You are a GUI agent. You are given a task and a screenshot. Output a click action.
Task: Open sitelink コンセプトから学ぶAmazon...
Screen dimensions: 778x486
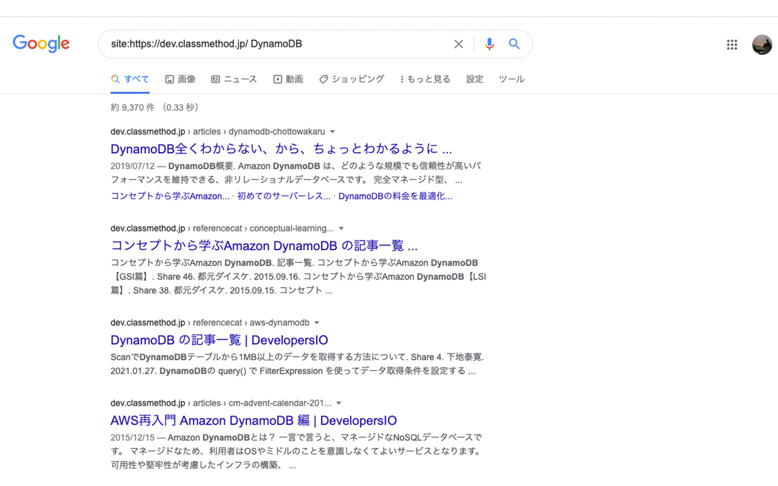pos(170,196)
